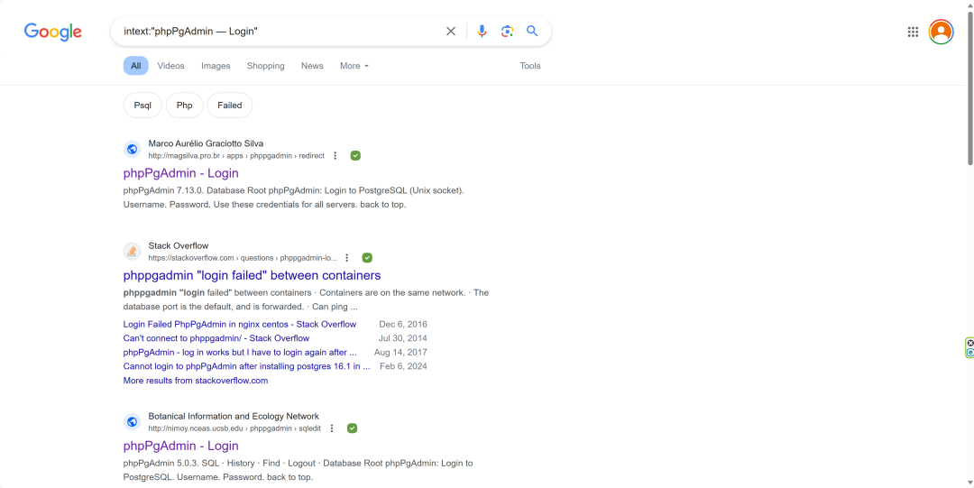
Task: Click green check badge beside magsilva.pro.br result
Action: (x=355, y=155)
